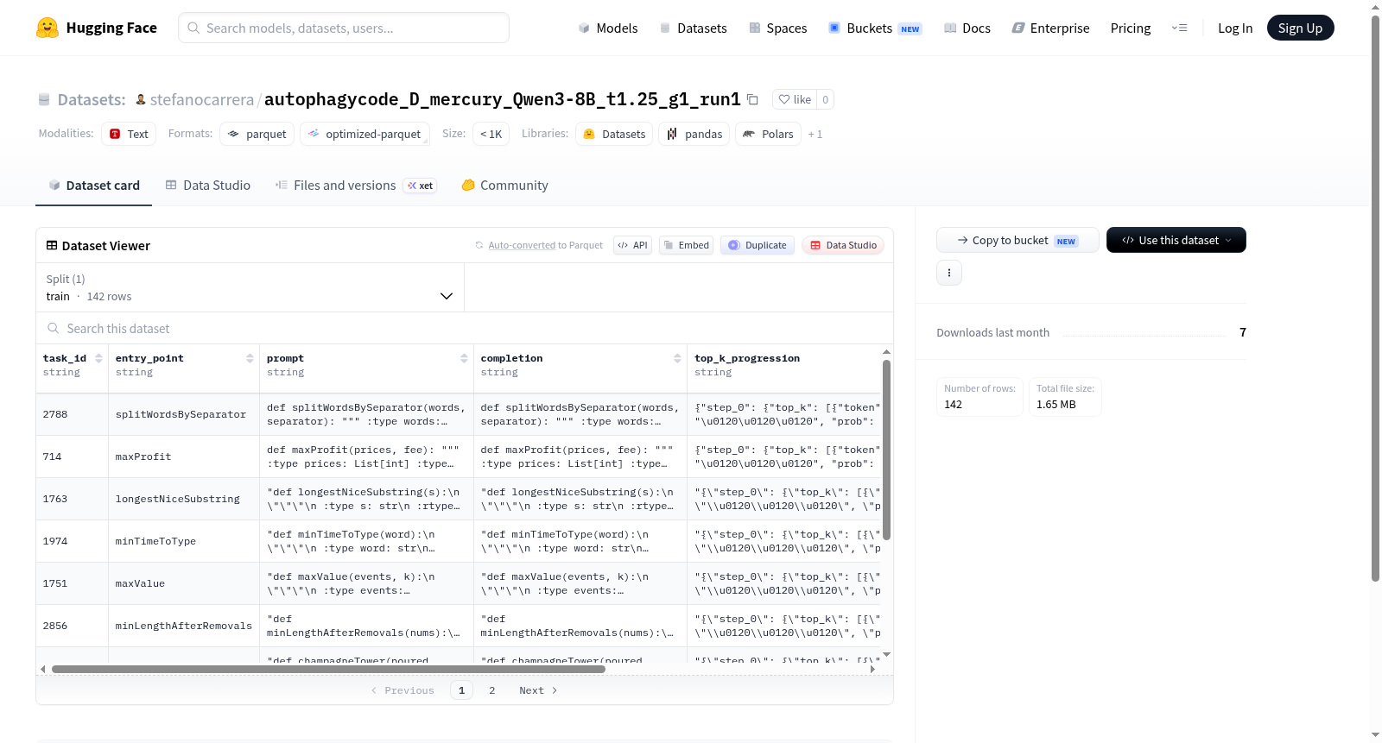Sort the entry_point column
Screen dimensions: 1382x743
[250, 358]
